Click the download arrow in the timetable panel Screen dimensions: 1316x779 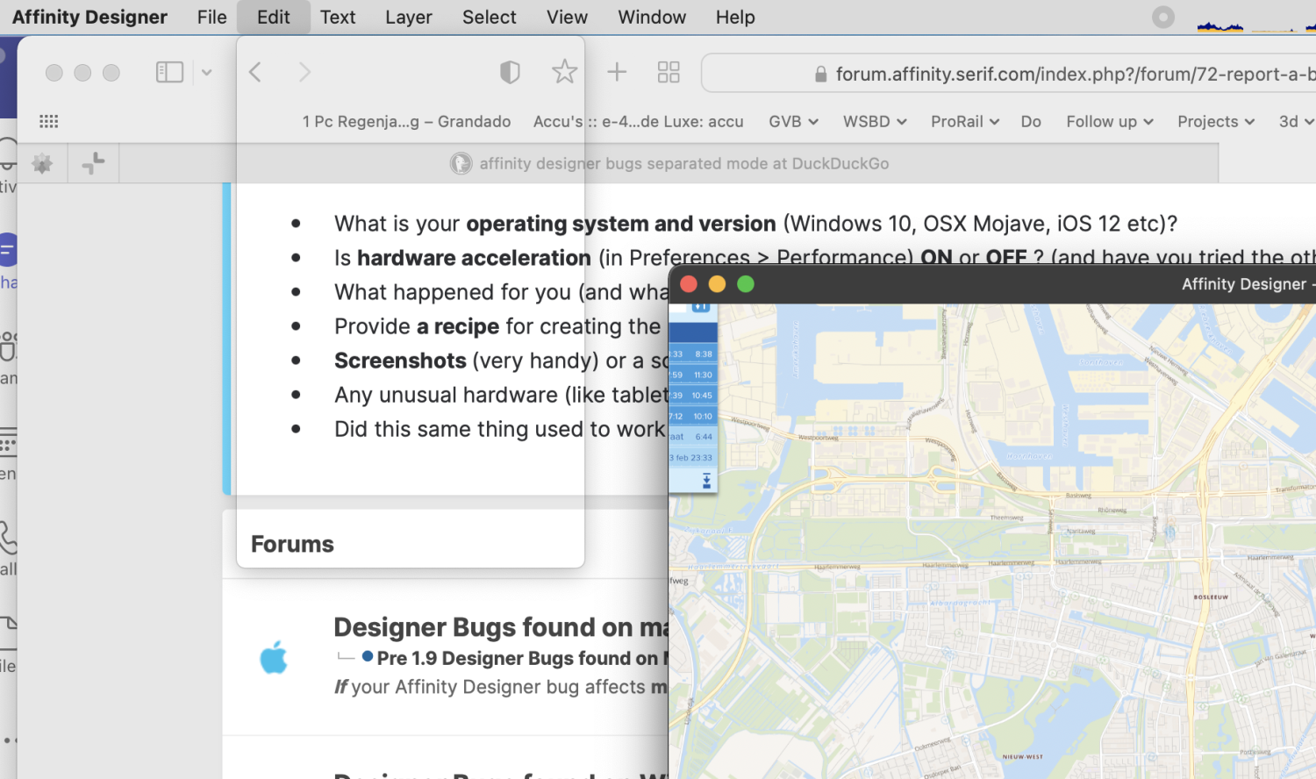coord(706,480)
